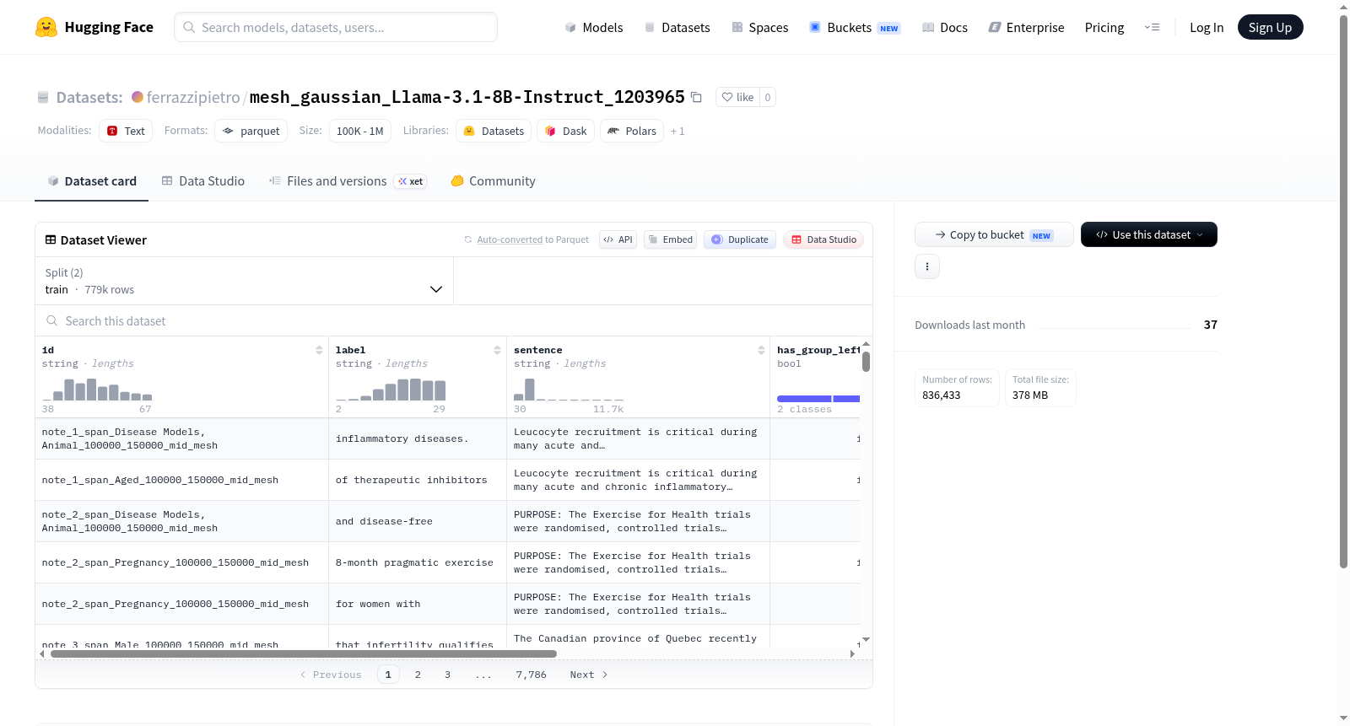Viewport: 1350px width, 726px height.
Task: Click the heart like button
Action: click(x=737, y=97)
